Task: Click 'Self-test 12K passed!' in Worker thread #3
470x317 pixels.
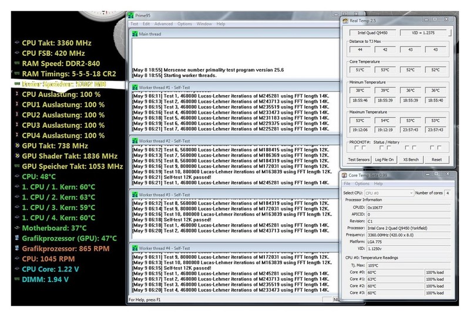Action: 172,220
